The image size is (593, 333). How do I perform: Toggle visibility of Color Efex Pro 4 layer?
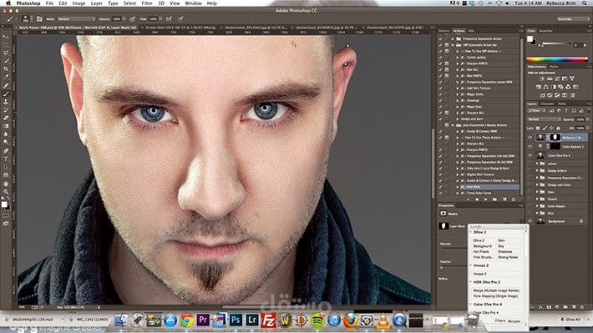tap(530, 155)
